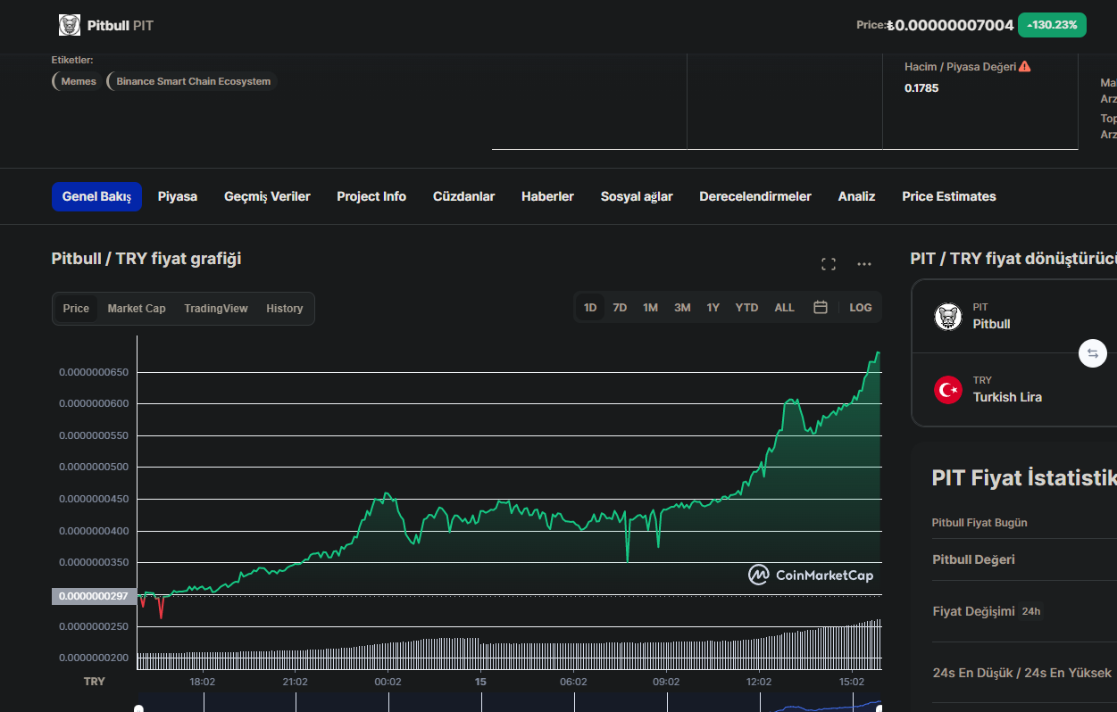Open the Project Info tab
Screen dimensions: 1117x712
(371, 196)
